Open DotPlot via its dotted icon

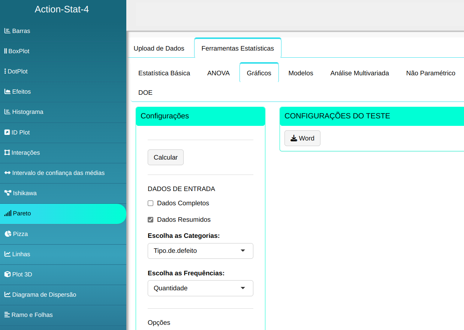coord(5,72)
